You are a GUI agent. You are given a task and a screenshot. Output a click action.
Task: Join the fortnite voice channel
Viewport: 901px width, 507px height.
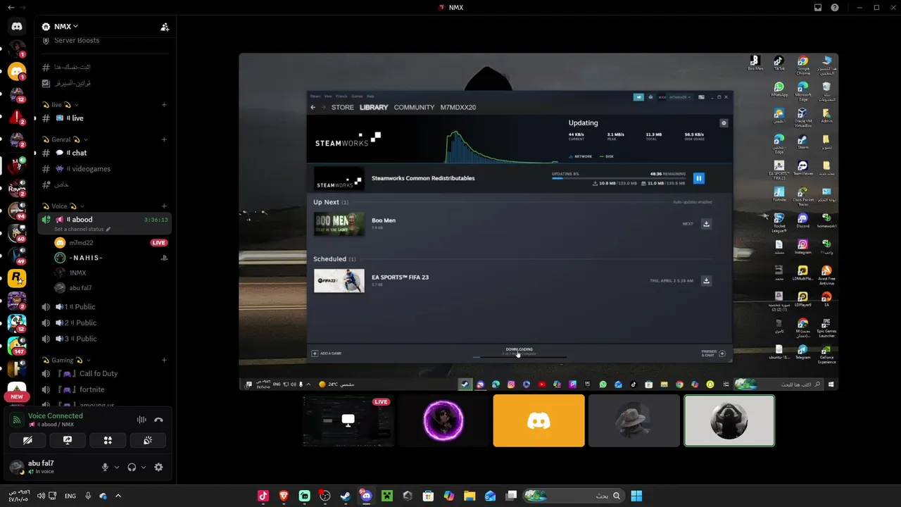tap(104, 389)
